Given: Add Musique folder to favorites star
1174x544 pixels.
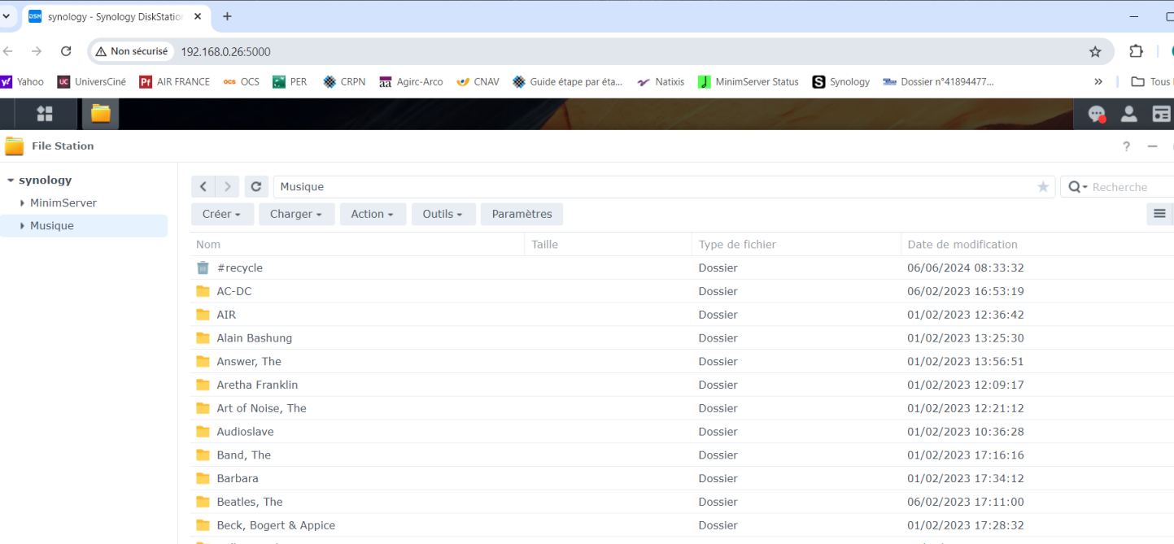Looking at the screenshot, I should point(1043,187).
